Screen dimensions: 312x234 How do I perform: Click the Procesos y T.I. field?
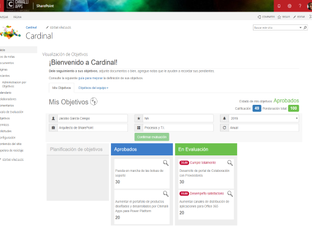point(178,127)
